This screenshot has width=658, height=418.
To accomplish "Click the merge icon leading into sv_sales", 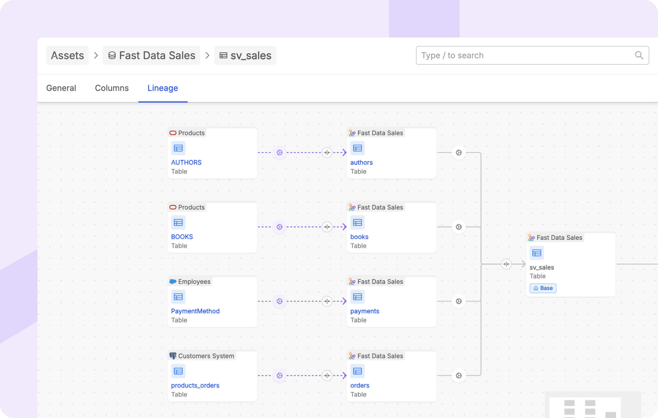I will [x=506, y=264].
